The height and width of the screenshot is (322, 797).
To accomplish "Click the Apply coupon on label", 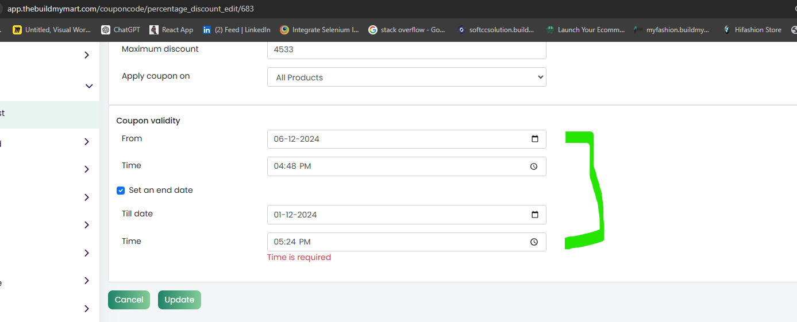I will pyautogui.click(x=156, y=76).
